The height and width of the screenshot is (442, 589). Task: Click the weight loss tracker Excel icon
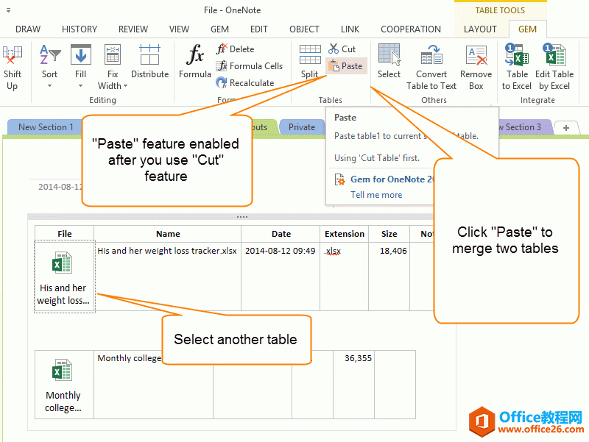(62, 263)
